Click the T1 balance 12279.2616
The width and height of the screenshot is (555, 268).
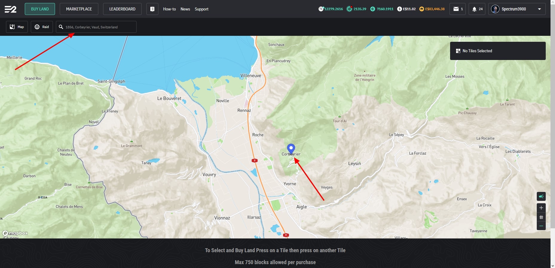point(331,9)
